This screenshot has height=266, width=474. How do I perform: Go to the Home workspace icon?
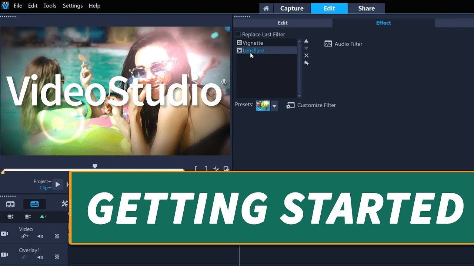click(x=266, y=8)
